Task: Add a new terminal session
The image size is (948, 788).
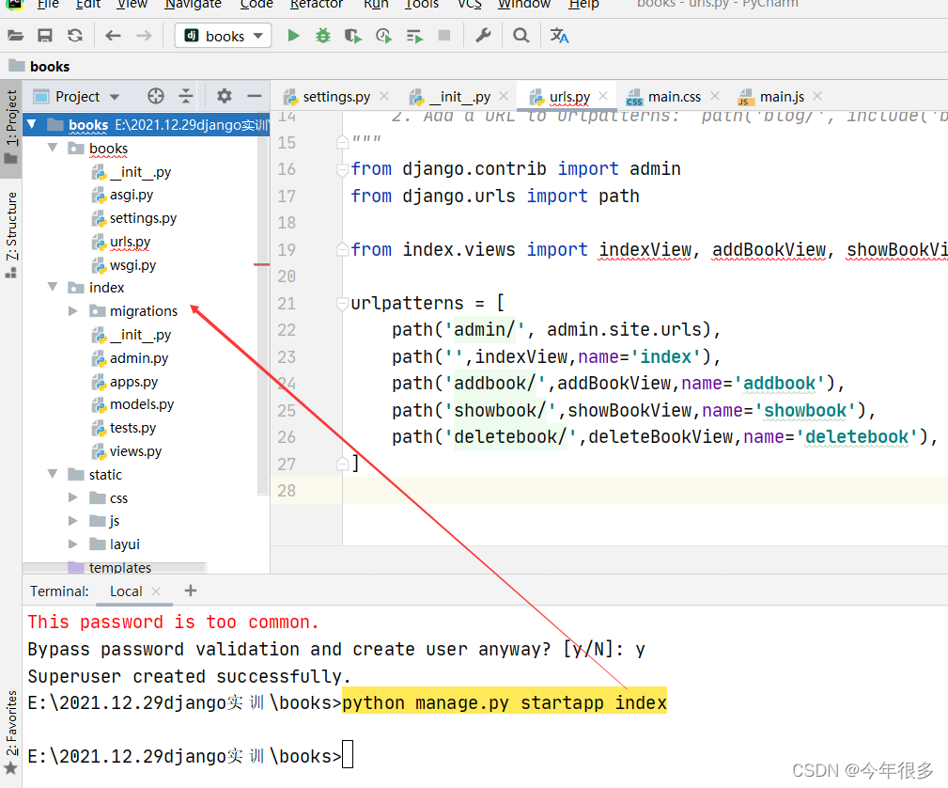Action: click(191, 591)
